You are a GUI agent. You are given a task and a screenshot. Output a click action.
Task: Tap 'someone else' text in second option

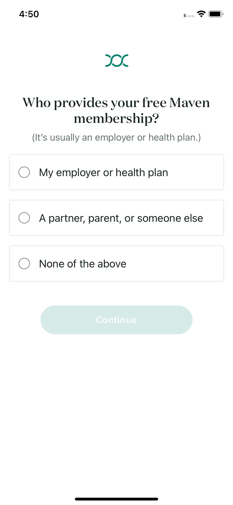(170, 218)
